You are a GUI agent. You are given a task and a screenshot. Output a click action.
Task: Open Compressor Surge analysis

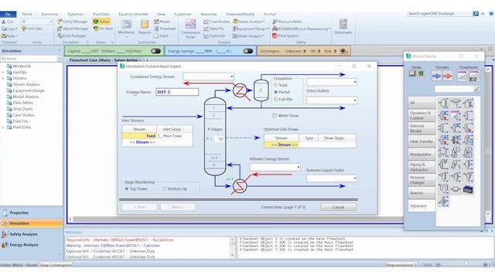191,29
